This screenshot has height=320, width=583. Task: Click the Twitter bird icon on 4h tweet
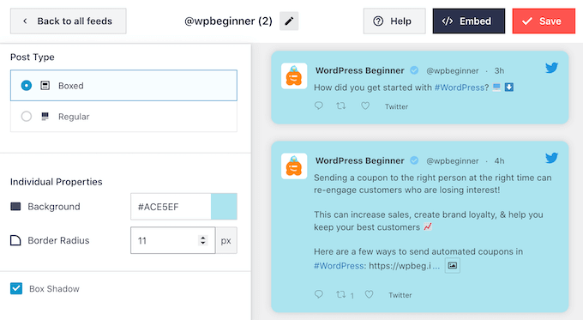click(x=552, y=158)
